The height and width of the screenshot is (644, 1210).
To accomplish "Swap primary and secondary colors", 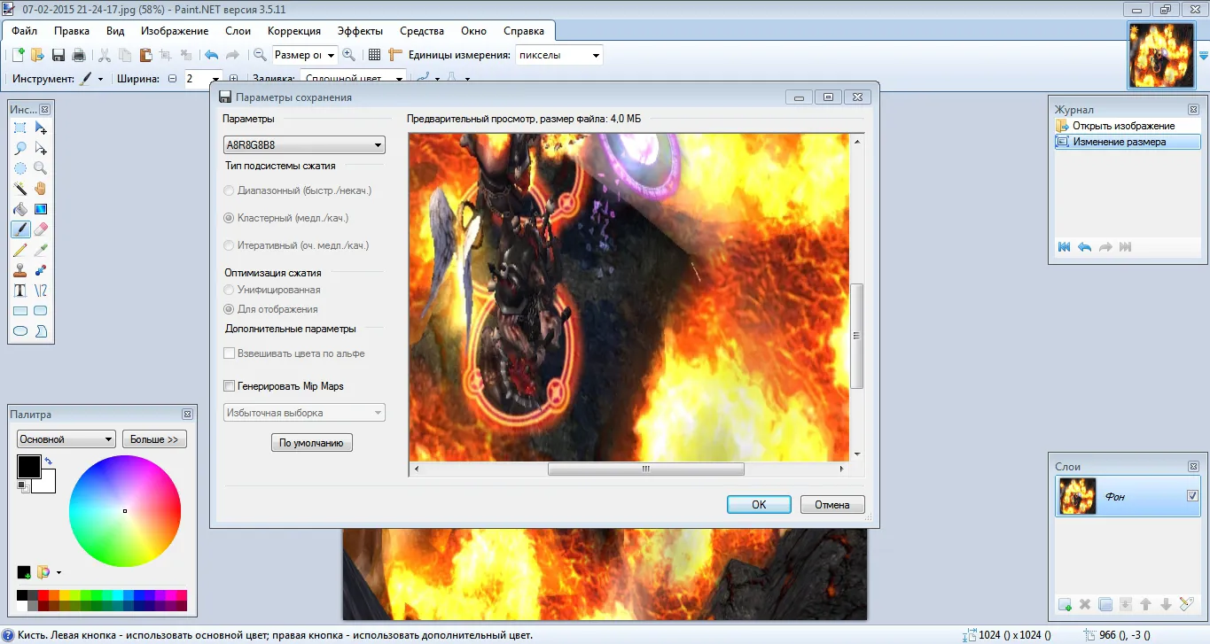I will click(48, 462).
